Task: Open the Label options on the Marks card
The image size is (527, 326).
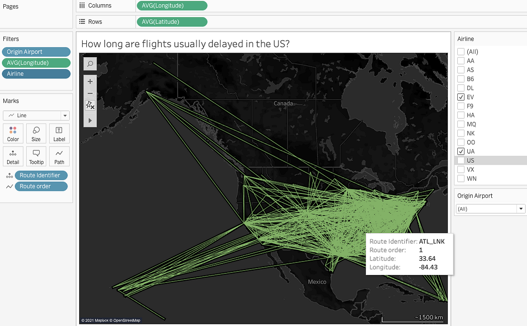Action: tap(59, 133)
